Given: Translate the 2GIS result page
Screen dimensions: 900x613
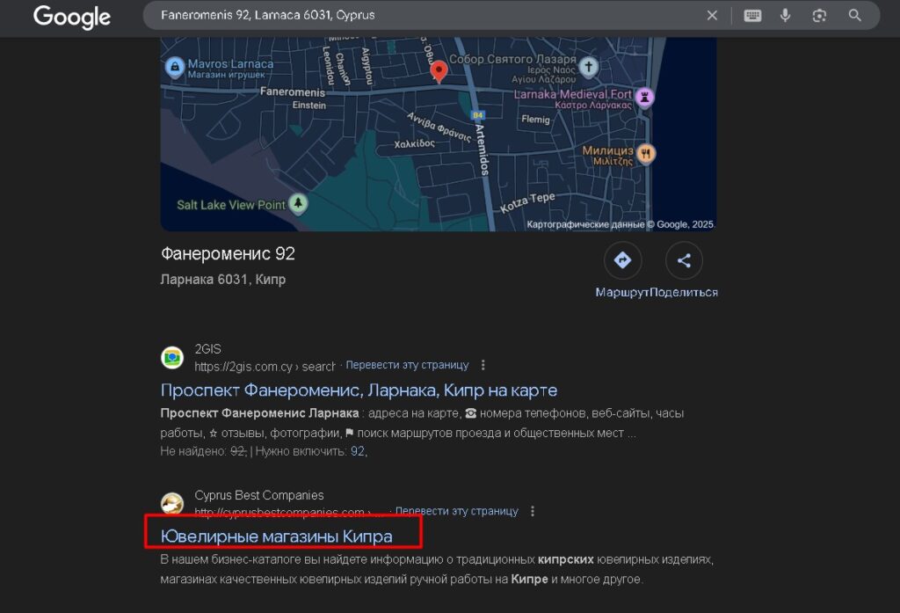Looking at the screenshot, I should [407, 365].
